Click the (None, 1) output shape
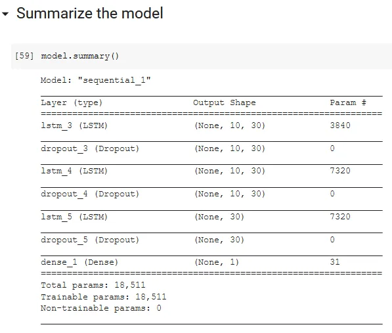 click(x=217, y=262)
